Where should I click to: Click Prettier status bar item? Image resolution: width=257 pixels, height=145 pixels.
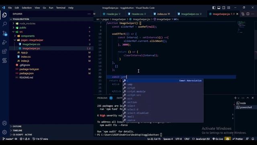pyautogui.click(x=238, y=139)
